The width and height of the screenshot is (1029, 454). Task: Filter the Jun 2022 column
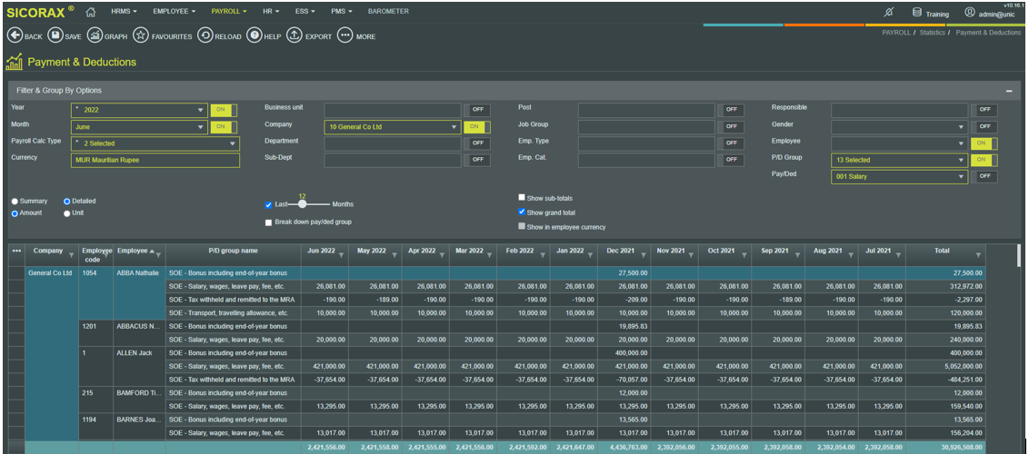342,255
